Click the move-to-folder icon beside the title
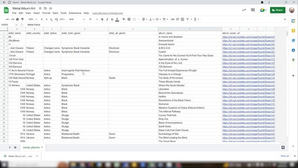 tap(45, 8)
